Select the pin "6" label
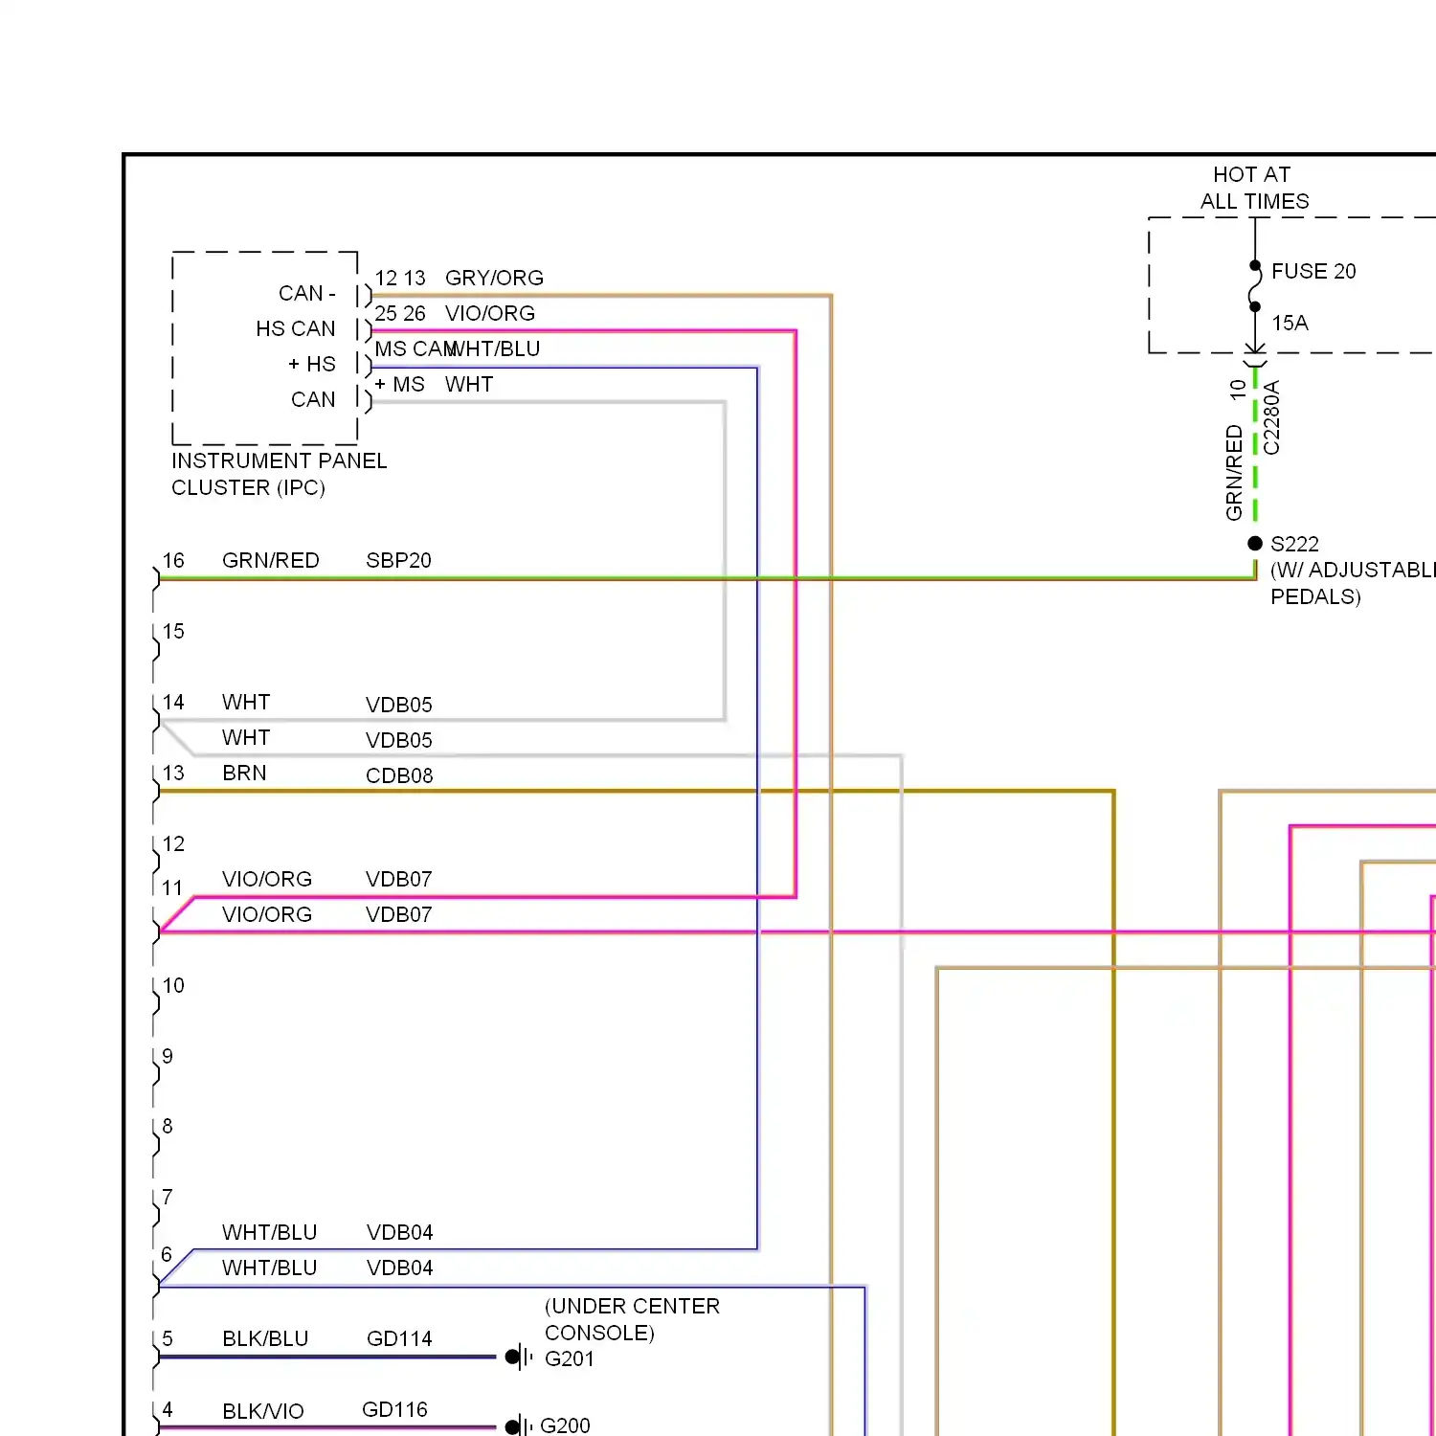 tap(167, 1254)
